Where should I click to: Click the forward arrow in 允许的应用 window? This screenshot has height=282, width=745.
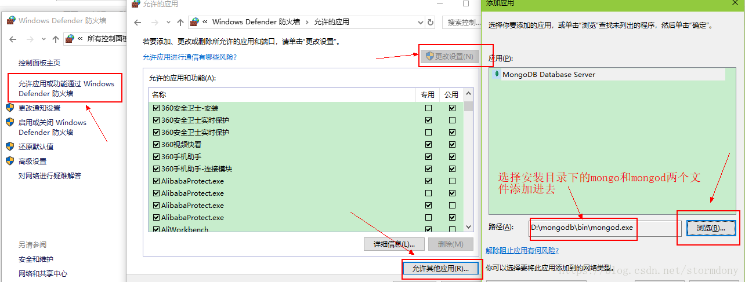click(x=155, y=23)
